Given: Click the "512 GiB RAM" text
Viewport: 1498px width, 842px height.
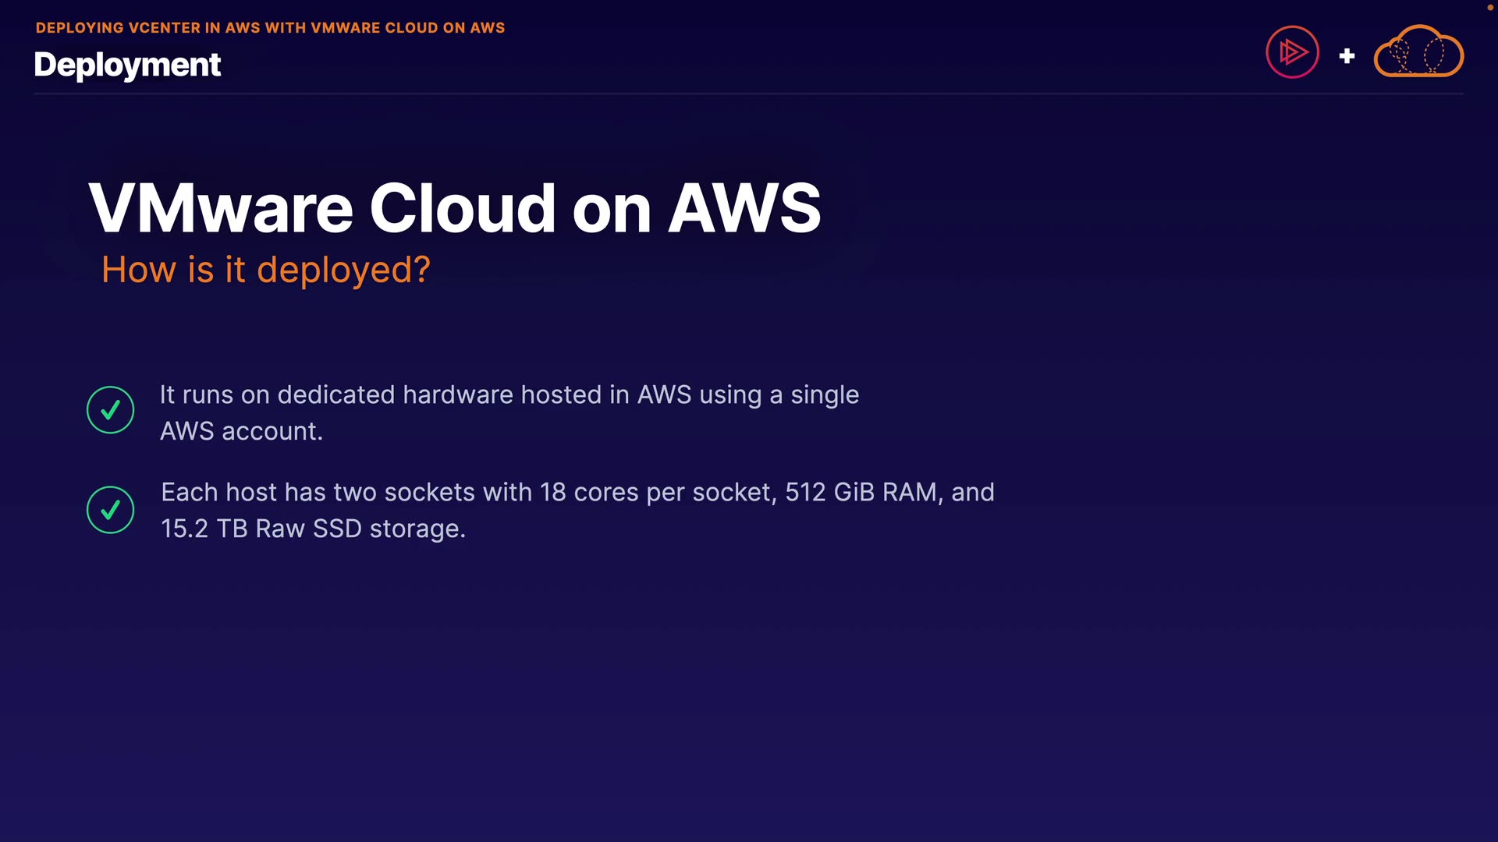Looking at the screenshot, I should [x=863, y=493].
